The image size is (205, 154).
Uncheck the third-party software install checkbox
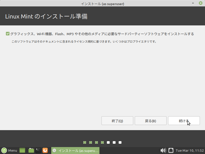click(x=8, y=34)
